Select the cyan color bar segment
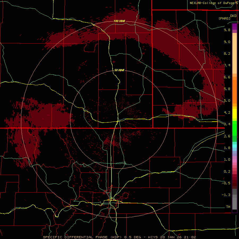 tap(234, 146)
